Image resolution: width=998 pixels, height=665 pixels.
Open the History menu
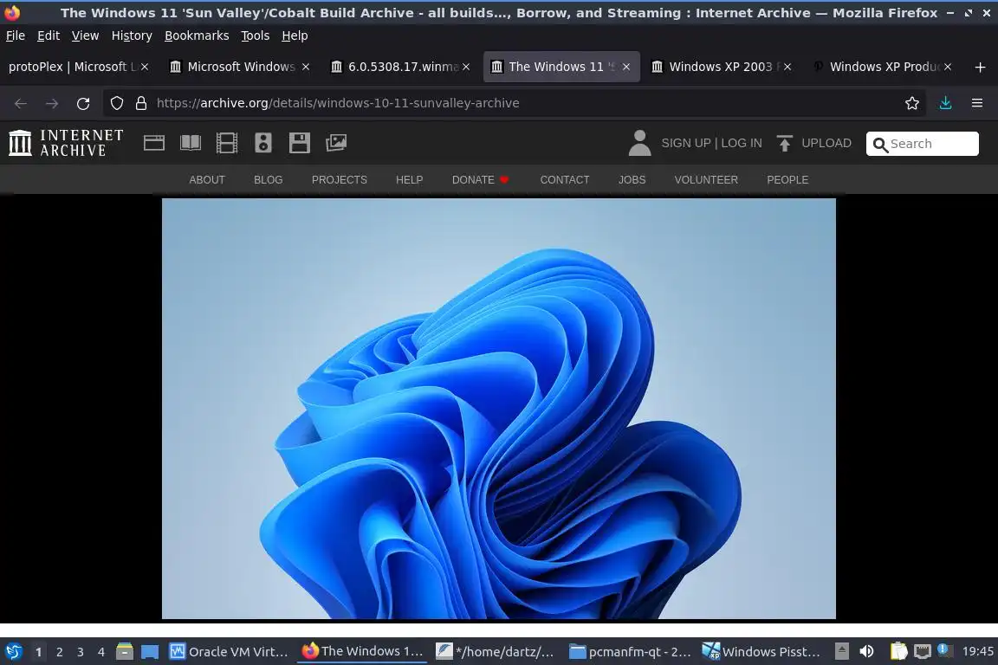[x=132, y=36]
